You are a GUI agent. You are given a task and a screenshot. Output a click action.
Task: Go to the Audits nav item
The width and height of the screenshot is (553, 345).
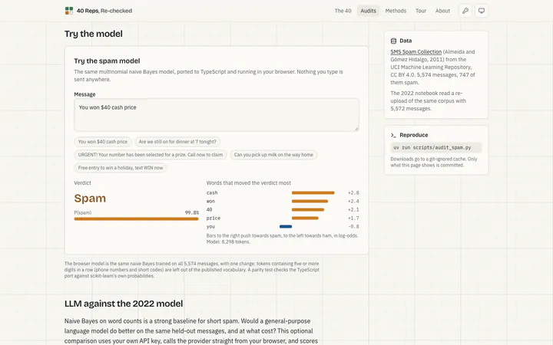[x=368, y=11]
